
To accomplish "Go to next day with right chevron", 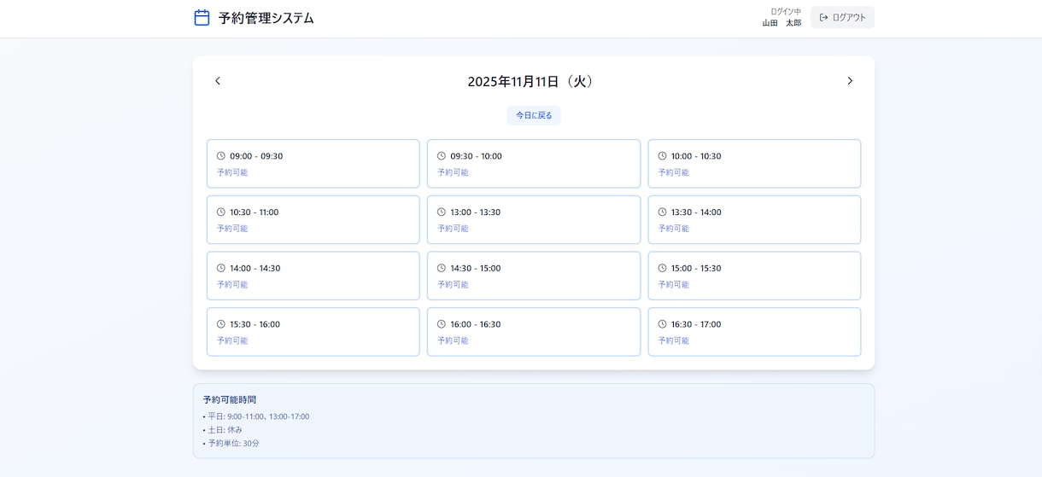I will tap(850, 81).
